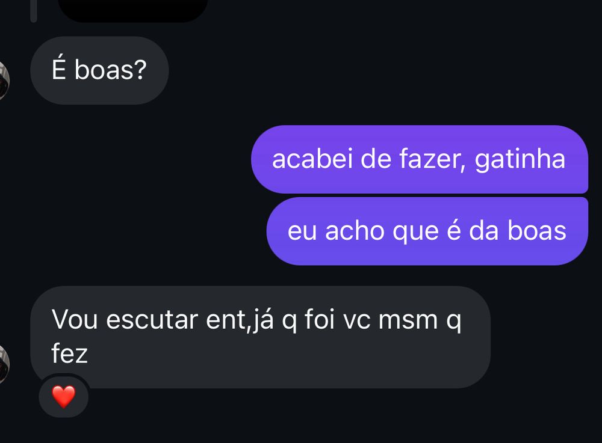Open the sender avatar beside "É boas?"

[x=4, y=81]
